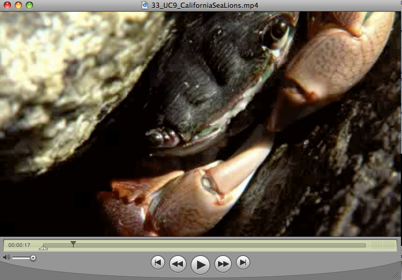Click the playhead marker on the timeline

coord(73,243)
